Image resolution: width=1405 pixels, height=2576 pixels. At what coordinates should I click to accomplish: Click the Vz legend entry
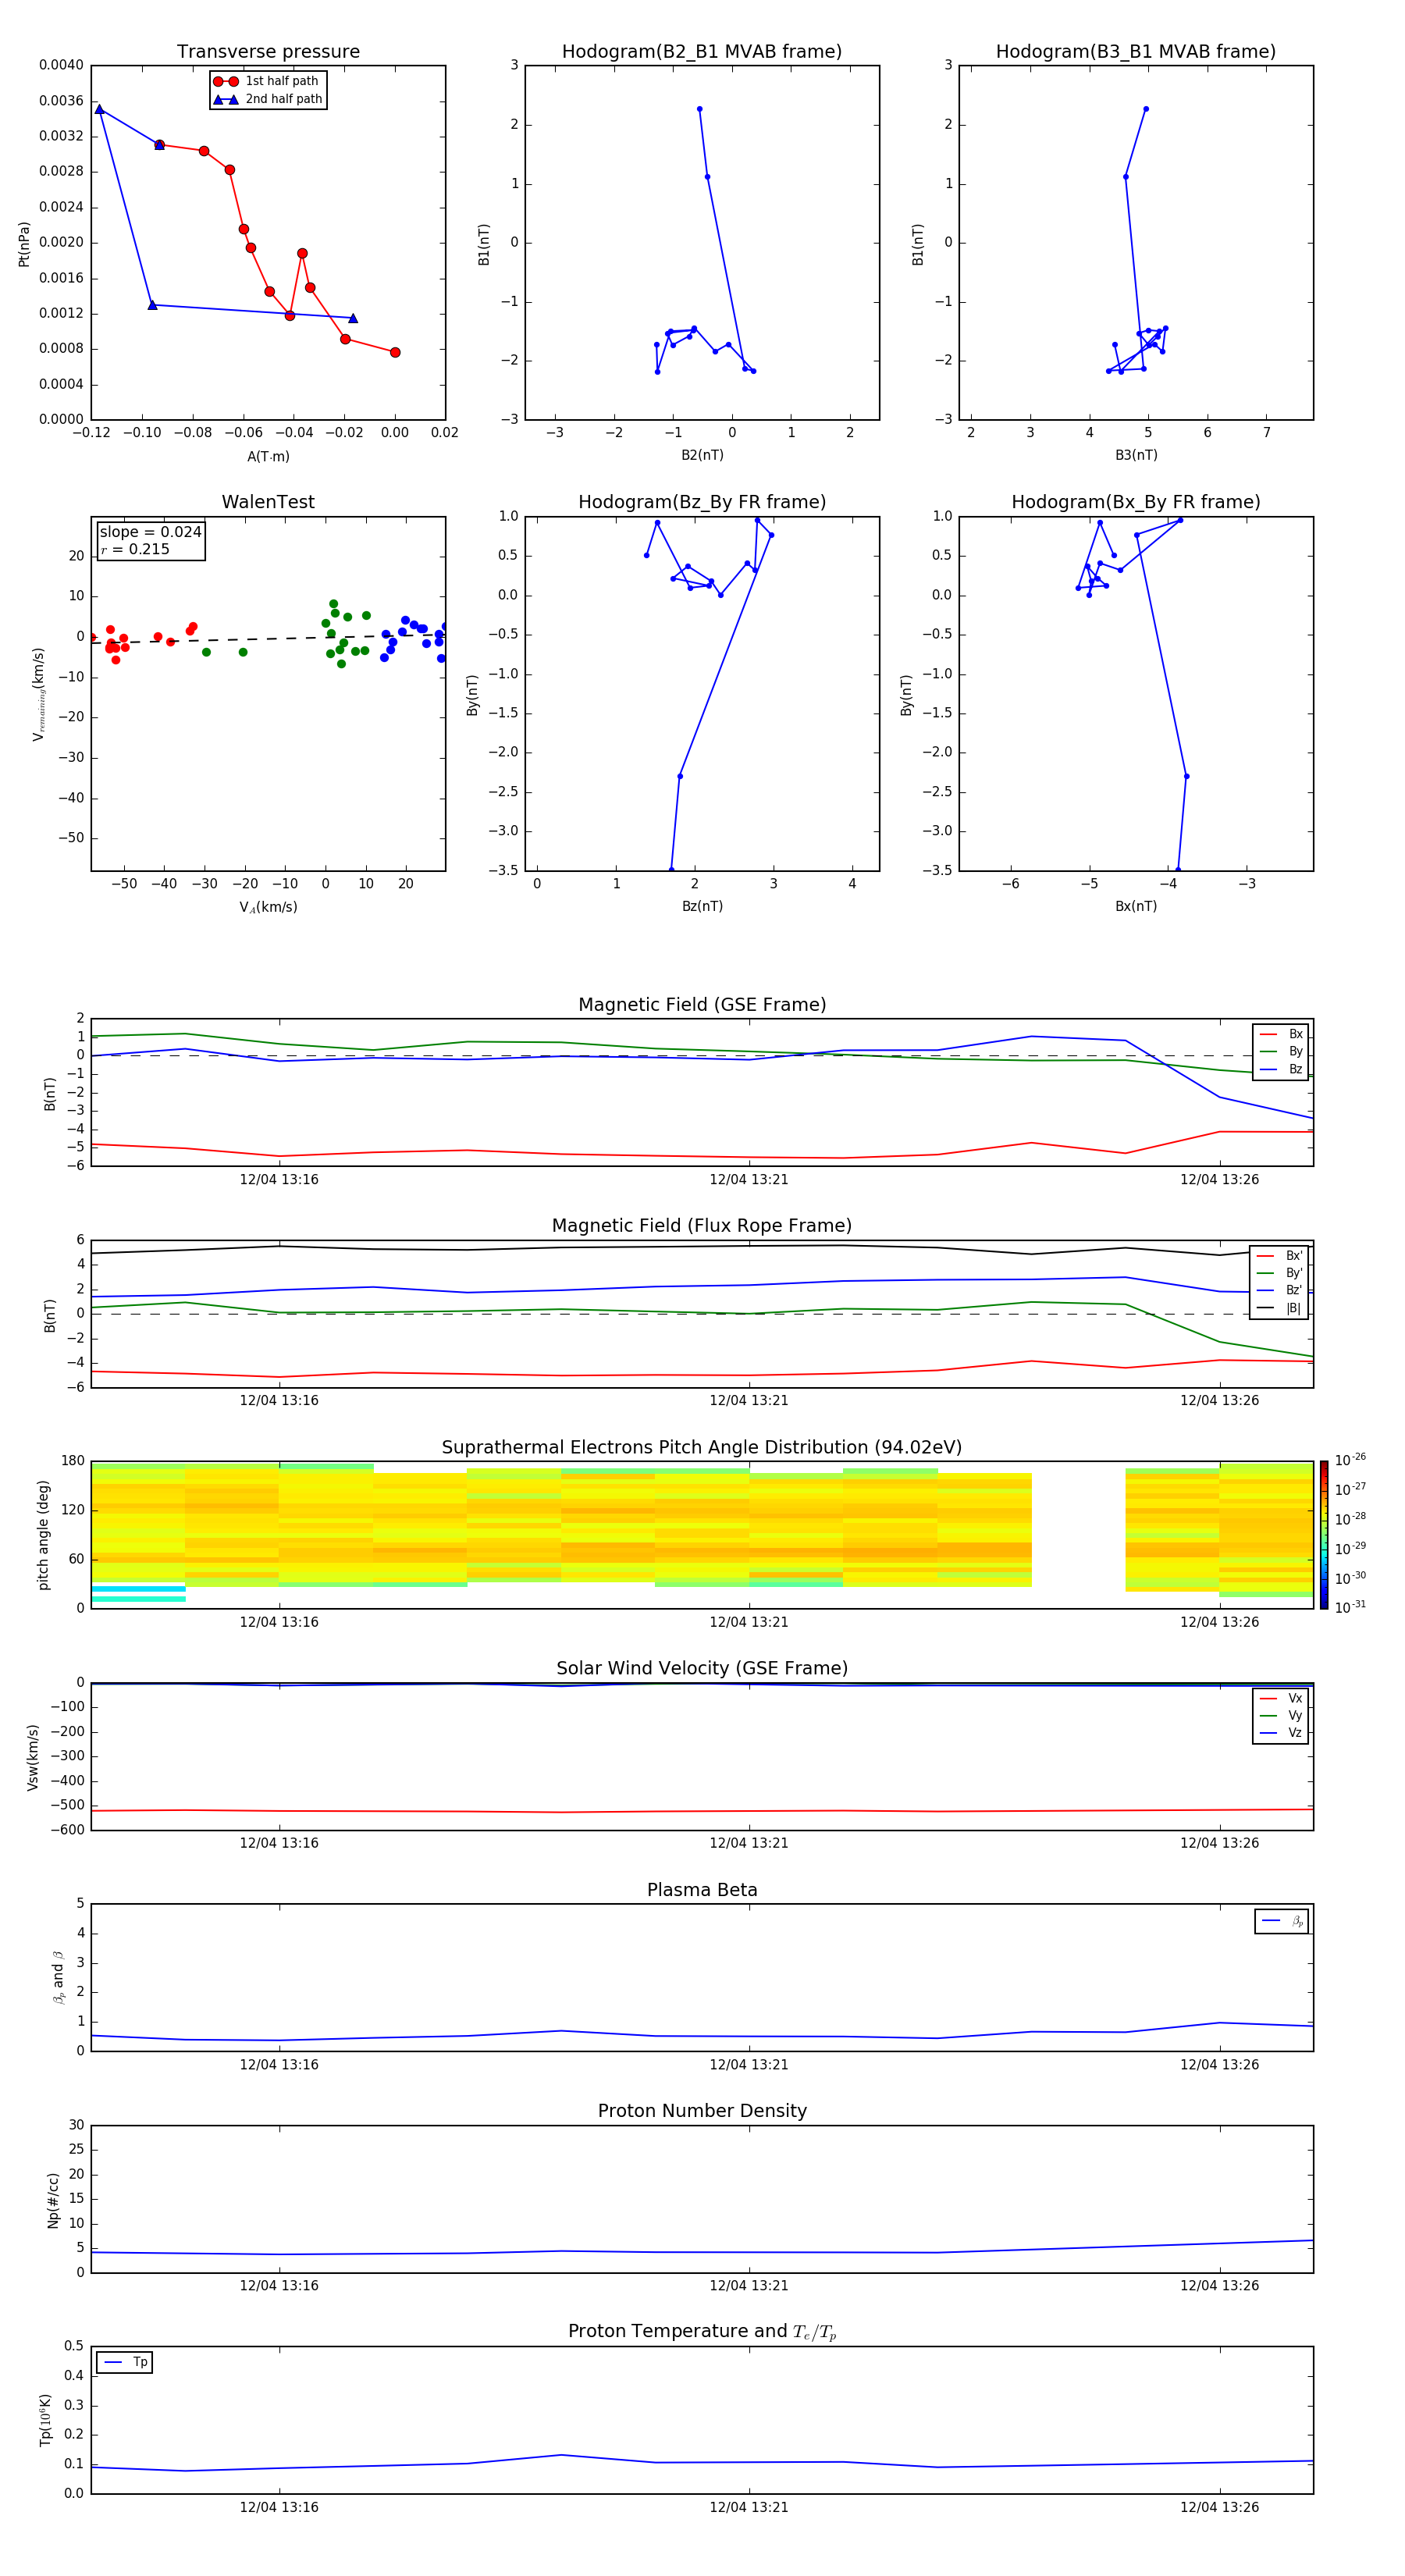coord(1281,1733)
